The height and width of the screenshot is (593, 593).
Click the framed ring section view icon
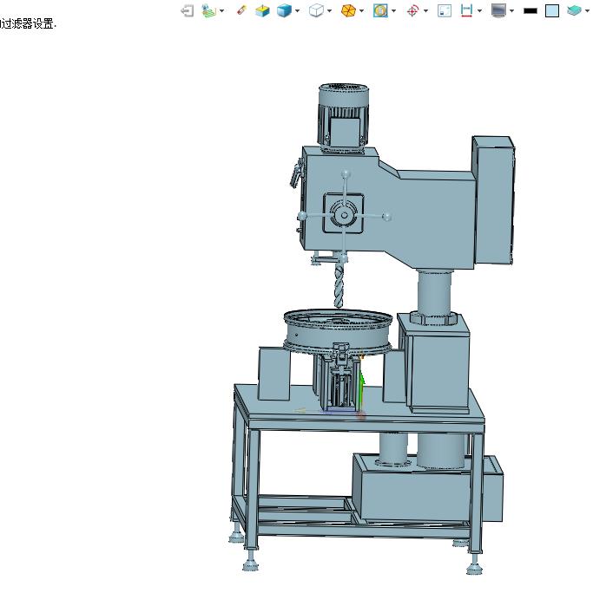(380, 10)
